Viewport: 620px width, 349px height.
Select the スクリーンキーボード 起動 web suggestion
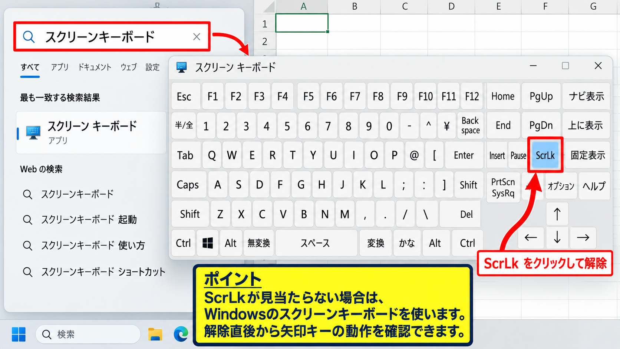(x=89, y=220)
